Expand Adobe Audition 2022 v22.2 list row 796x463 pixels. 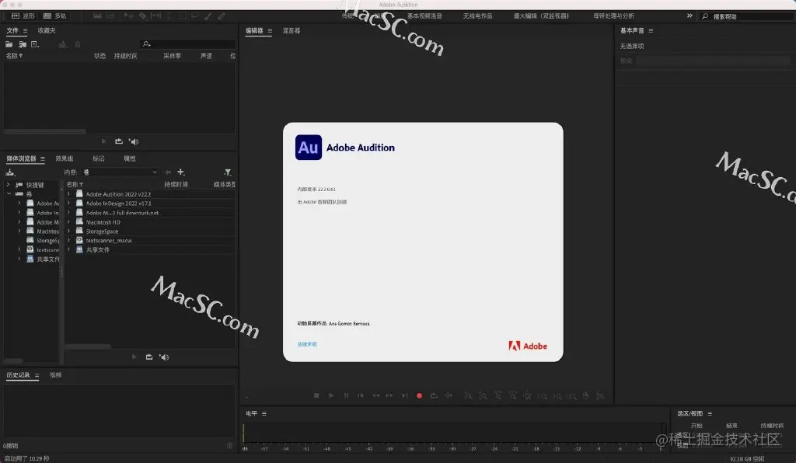coord(68,193)
